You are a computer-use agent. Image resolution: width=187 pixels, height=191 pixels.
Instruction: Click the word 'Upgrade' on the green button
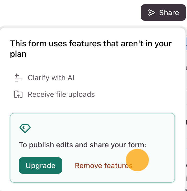(x=40, y=165)
